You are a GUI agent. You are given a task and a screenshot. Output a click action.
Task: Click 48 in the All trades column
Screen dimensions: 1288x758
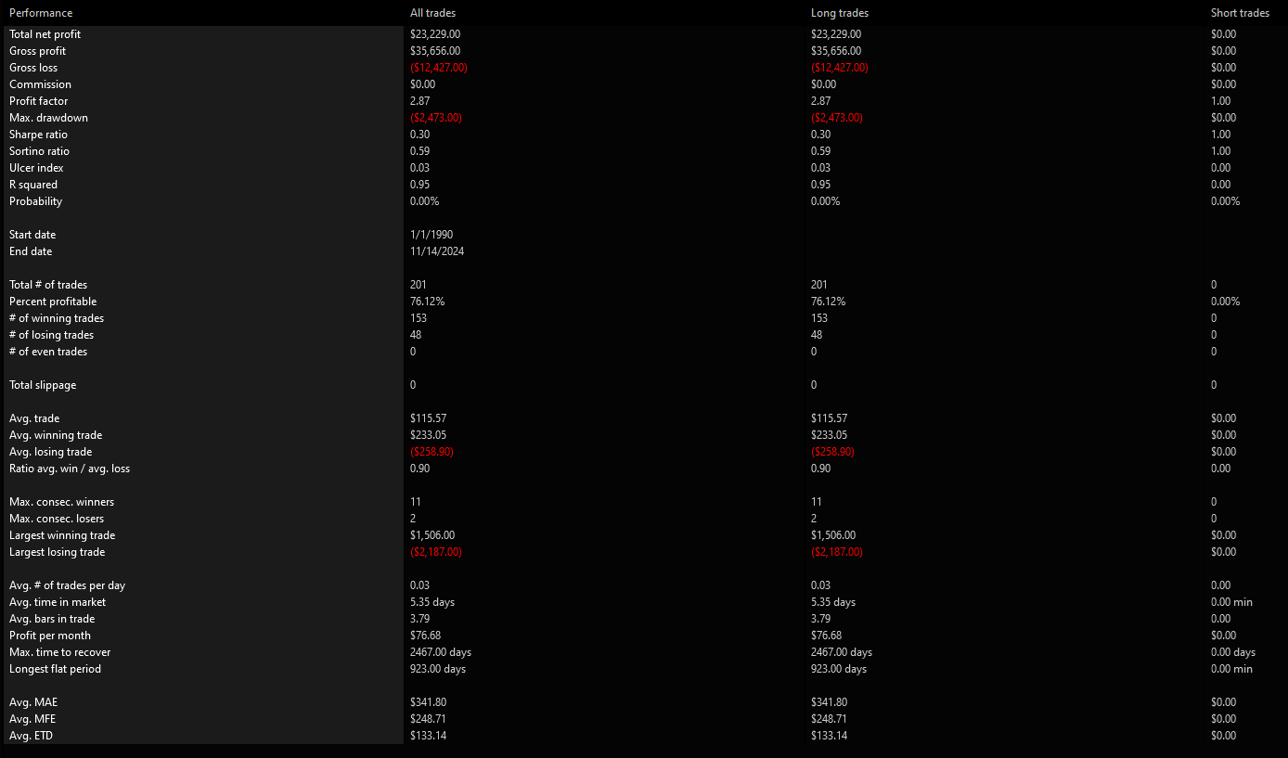(416, 335)
